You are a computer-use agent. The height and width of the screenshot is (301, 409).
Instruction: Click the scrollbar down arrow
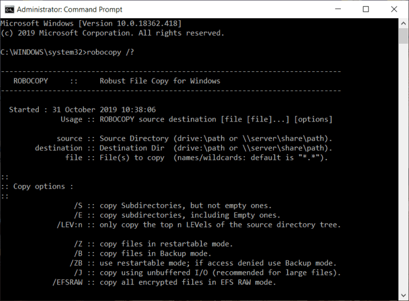click(404, 296)
